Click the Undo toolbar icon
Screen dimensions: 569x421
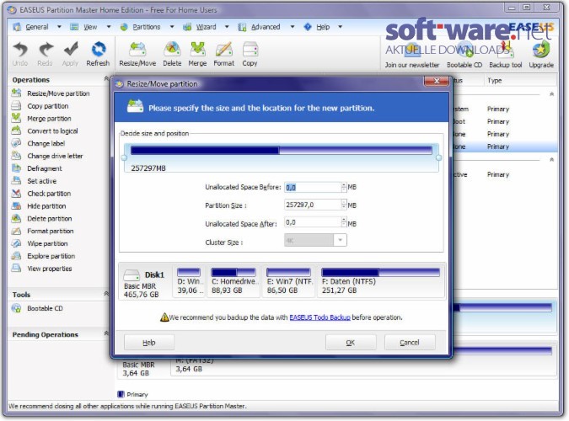[20, 54]
